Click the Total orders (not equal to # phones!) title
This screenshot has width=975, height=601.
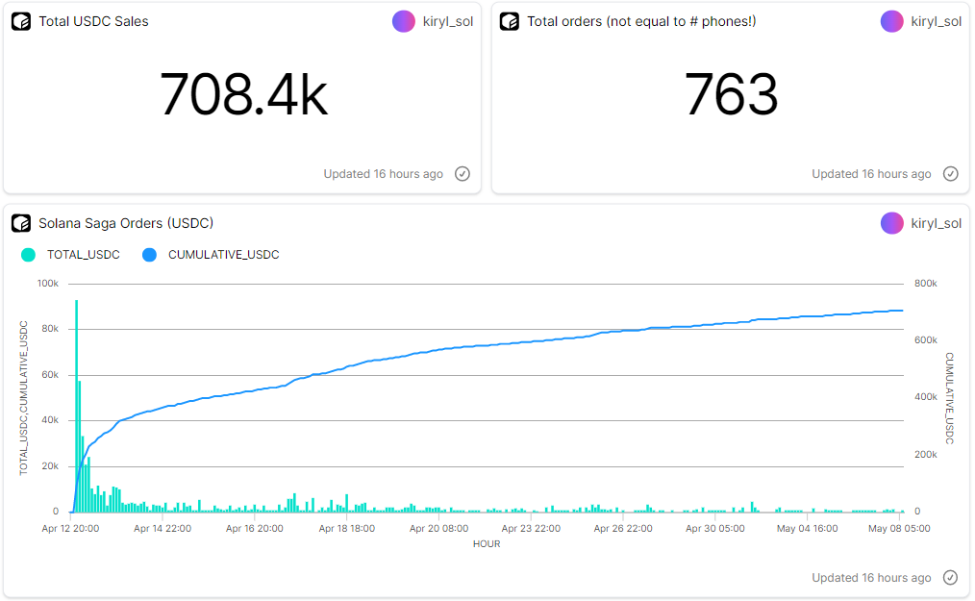(x=641, y=22)
